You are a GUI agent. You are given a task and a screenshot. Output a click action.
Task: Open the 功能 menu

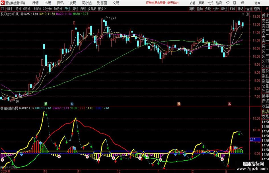point(192,3)
